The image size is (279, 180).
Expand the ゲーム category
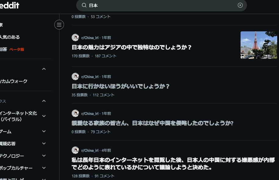[x=44, y=131]
